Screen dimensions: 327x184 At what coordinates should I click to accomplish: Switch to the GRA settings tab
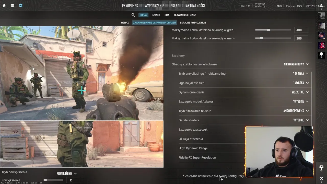click(x=167, y=15)
